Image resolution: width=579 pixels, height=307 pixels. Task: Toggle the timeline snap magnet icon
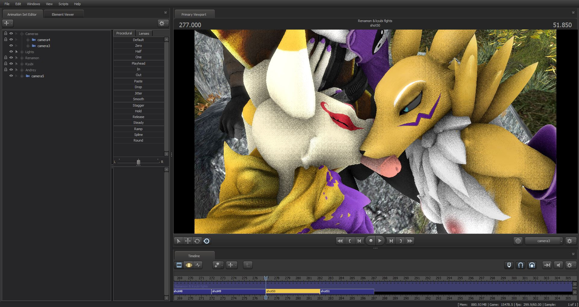520,265
